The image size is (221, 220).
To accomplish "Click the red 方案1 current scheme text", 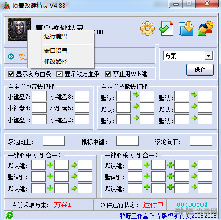I will pyautogui.click(x=63, y=204).
